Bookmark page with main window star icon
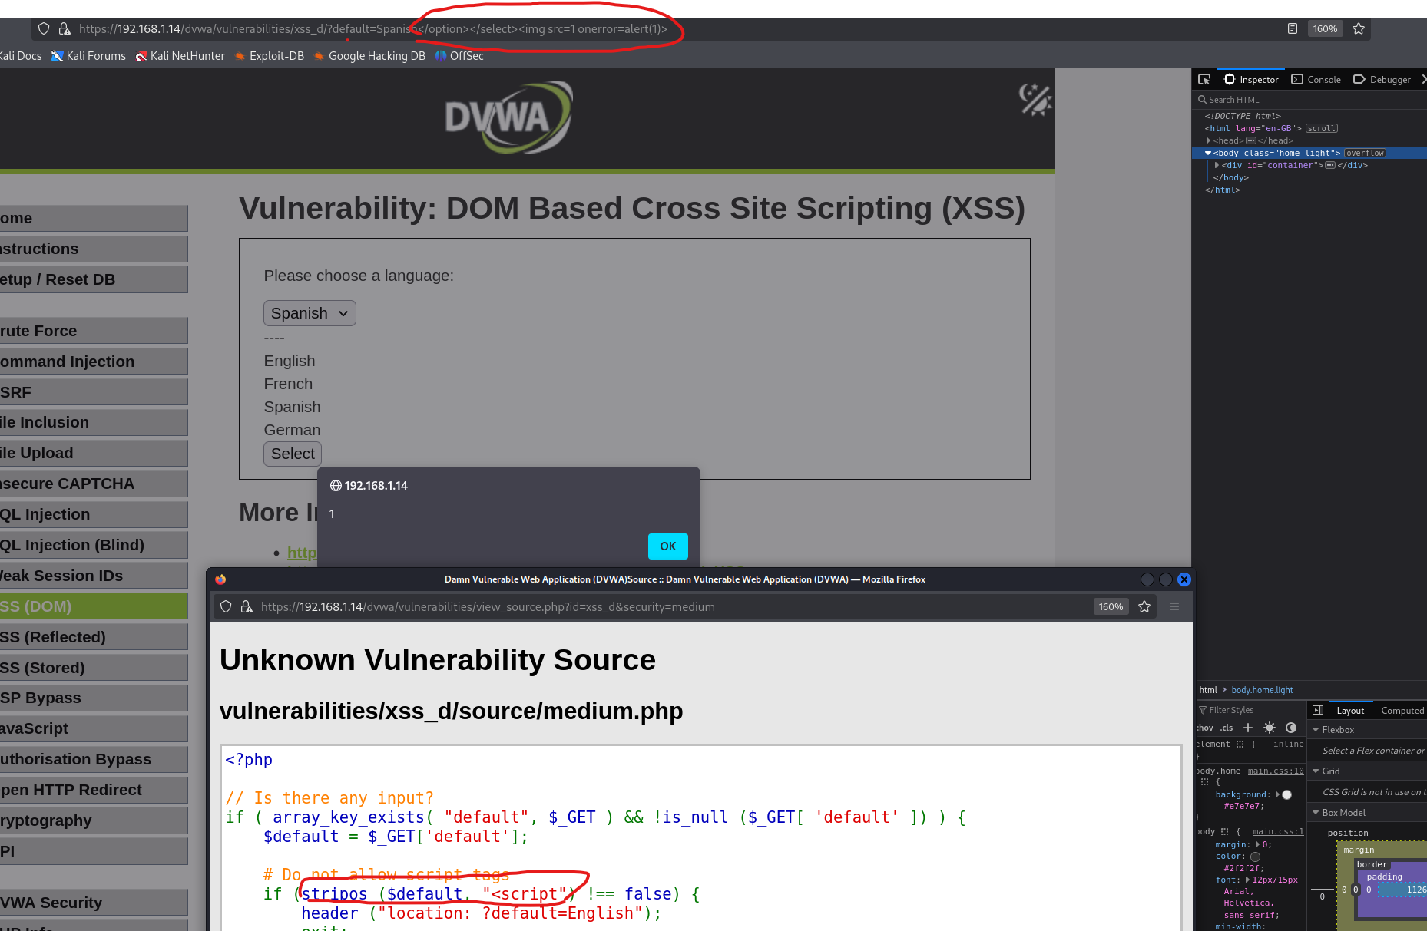This screenshot has height=931, width=1427. [1359, 28]
